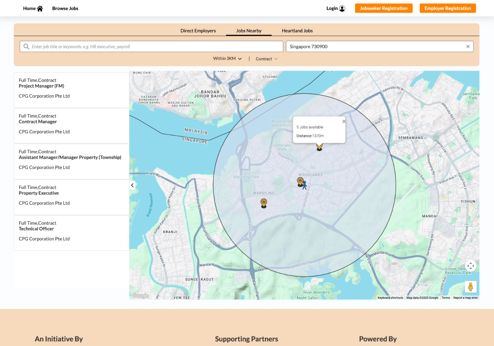Click the search magnifier icon in keyword field
This screenshot has height=346, width=494.
[26, 47]
